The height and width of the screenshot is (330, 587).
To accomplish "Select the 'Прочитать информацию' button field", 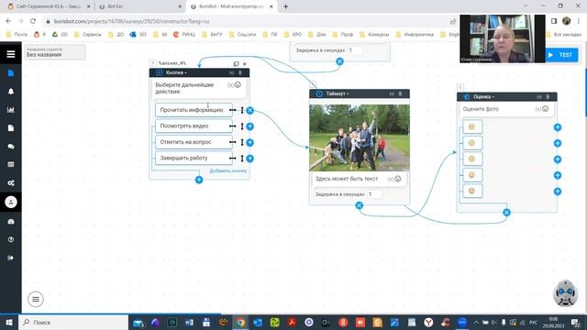I will [x=194, y=110].
